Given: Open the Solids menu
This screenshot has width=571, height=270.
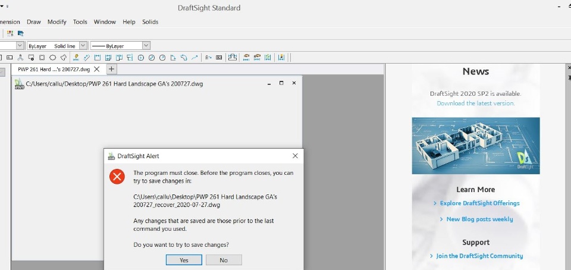Looking at the screenshot, I should 150,22.
